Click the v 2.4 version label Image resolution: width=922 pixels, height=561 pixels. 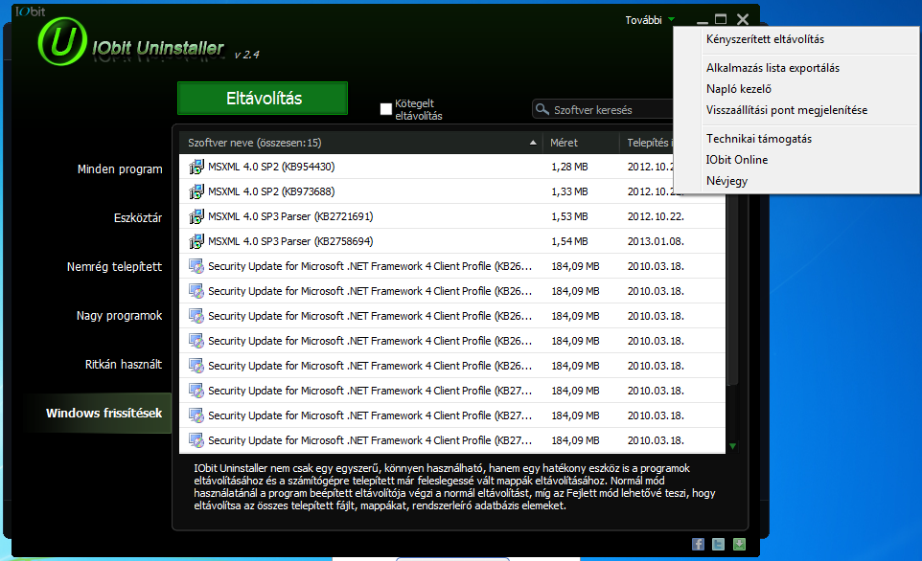tap(246, 55)
